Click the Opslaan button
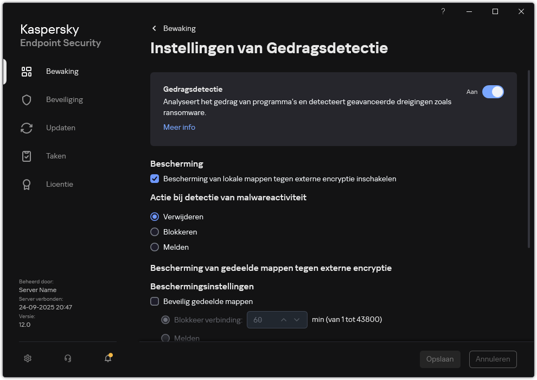The height and width of the screenshot is (380, 537). click(440, 359)
